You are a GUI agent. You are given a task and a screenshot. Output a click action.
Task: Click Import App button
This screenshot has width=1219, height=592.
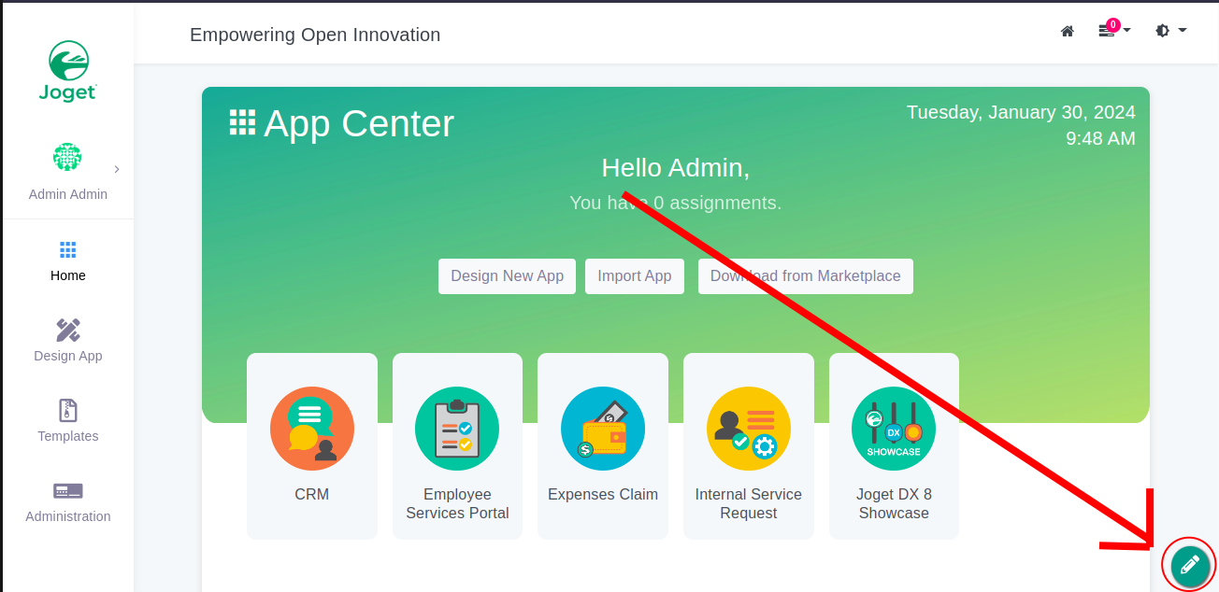(x=635, y=276)
